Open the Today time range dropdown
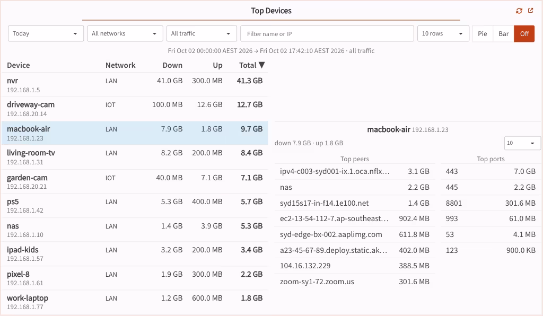 [46, 33]
